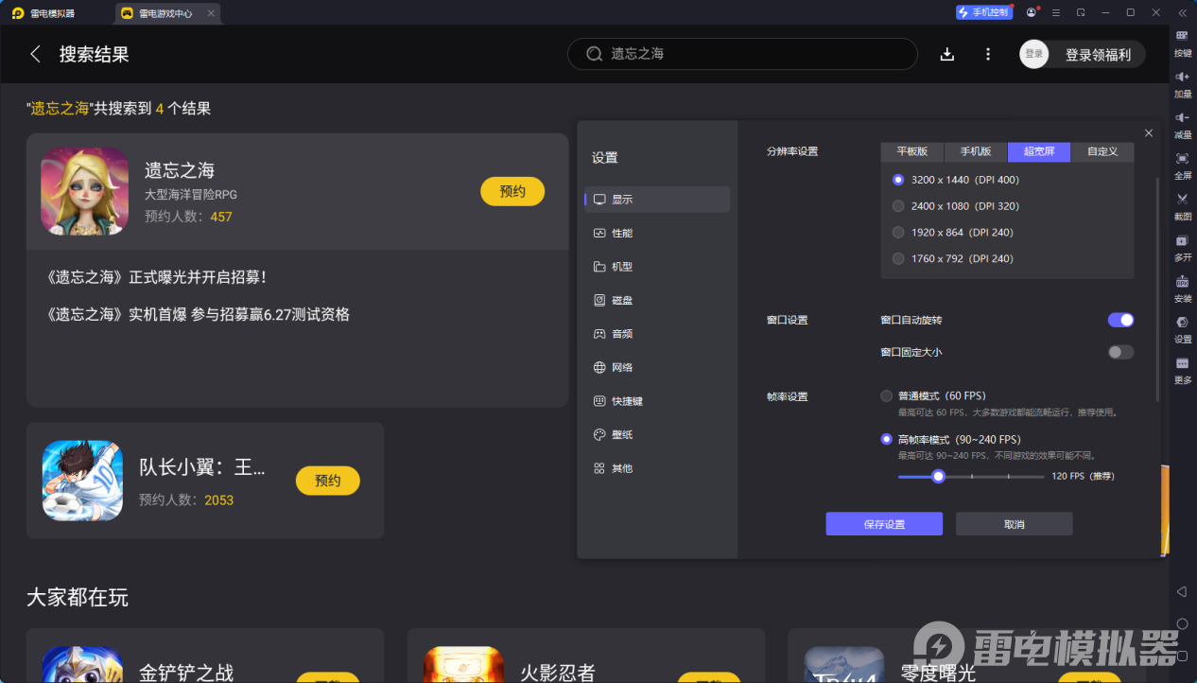The image size is (1197, 683).
Task: Click the Android back triangle in sidebar
Action: point(1182,591)
